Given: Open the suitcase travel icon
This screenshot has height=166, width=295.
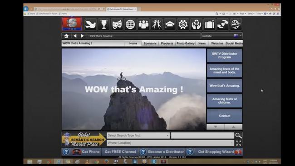Looking at the screenshot, I should click(x=209, y=24).
